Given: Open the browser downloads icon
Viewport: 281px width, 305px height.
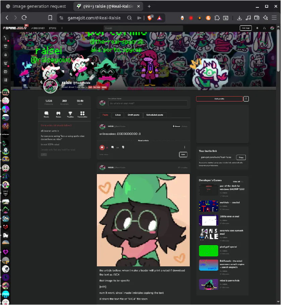Looking at the screenshot, I should point(239,18).
